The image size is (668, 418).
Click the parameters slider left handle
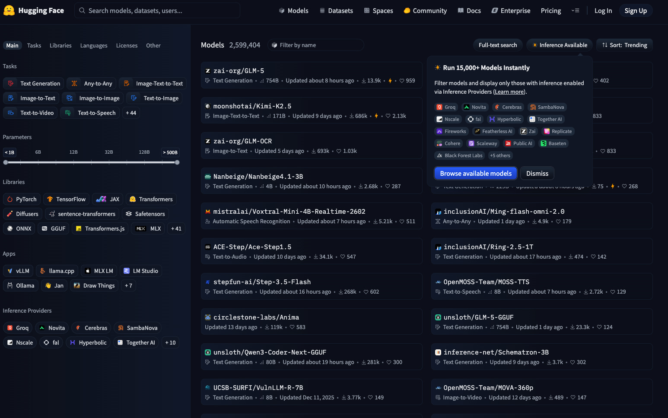coord(6,162)
